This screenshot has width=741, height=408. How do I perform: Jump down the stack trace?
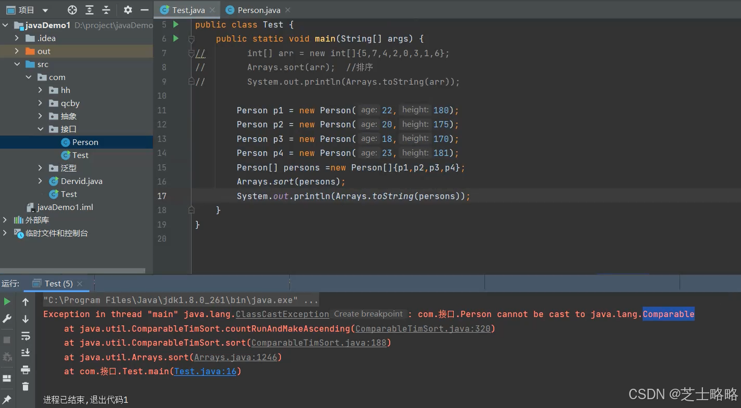(25, 319)
